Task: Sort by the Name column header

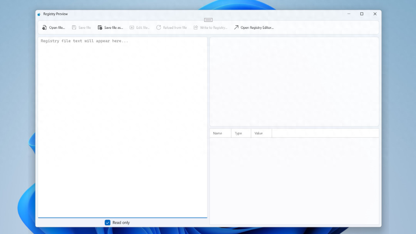Action: coord(218,133)
